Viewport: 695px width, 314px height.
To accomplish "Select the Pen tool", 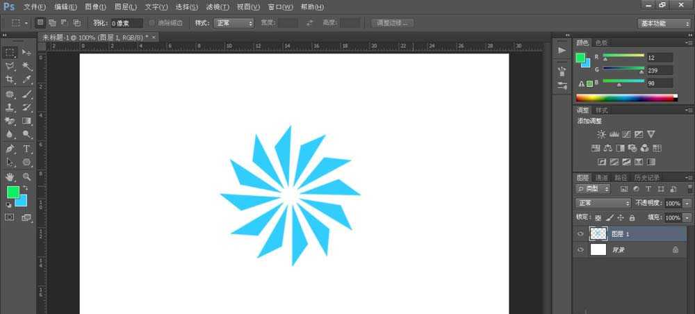I will (10, 149).
